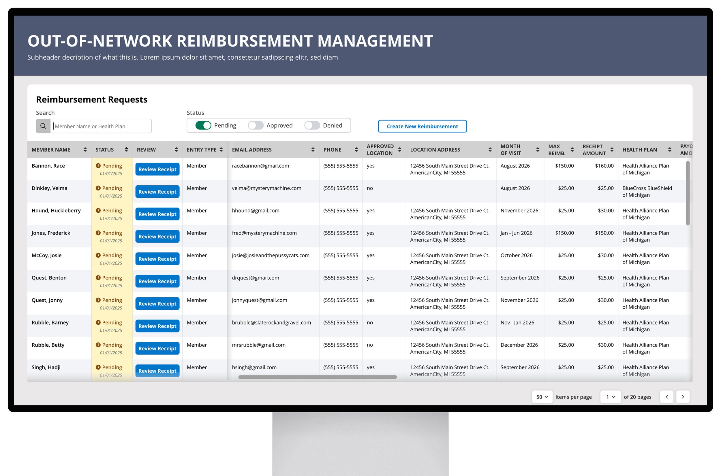Sort by Location Address column arrows
Screen dimensions: 721x476
490,150
